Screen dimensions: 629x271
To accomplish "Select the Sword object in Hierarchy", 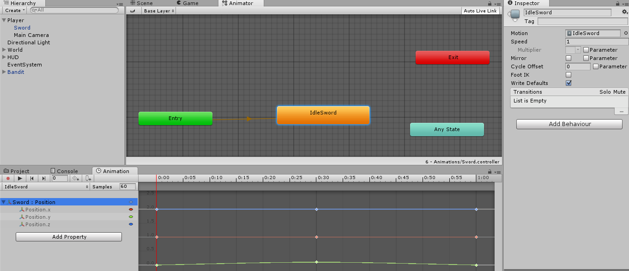I will tap(22, 28).
